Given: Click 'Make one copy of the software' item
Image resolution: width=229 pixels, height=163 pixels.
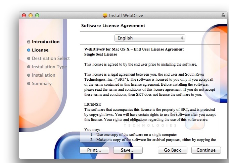Looking at the screenshot, I should tap(156, 140).
